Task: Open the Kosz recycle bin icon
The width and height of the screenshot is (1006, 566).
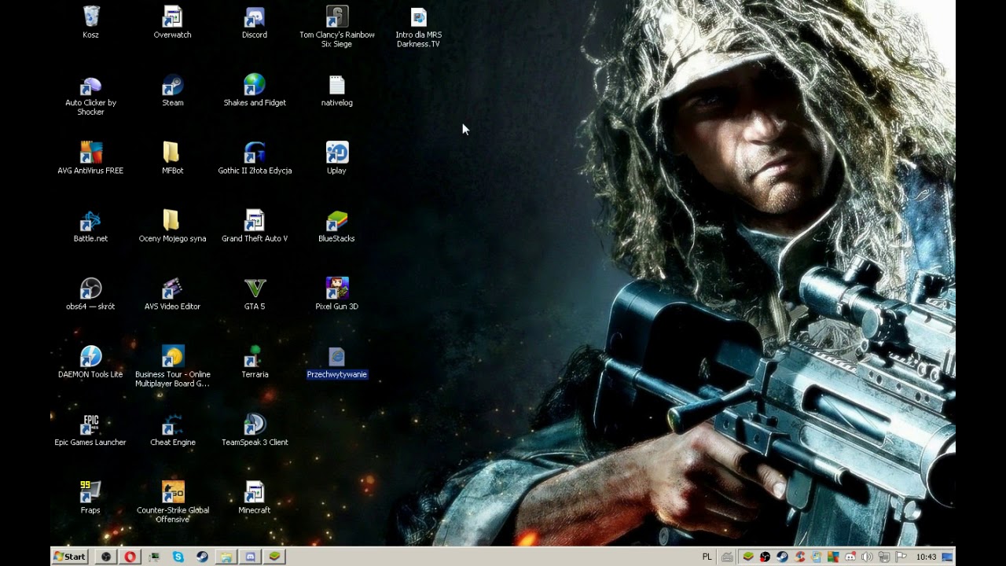Action: (x=90, y=22)
